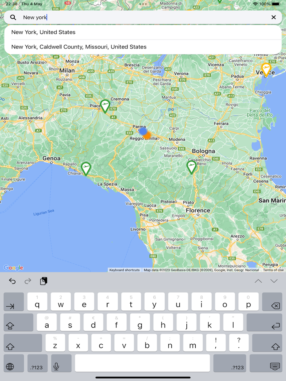Open the Terms of Use link
286x381 pixels.
click(273, 270)
